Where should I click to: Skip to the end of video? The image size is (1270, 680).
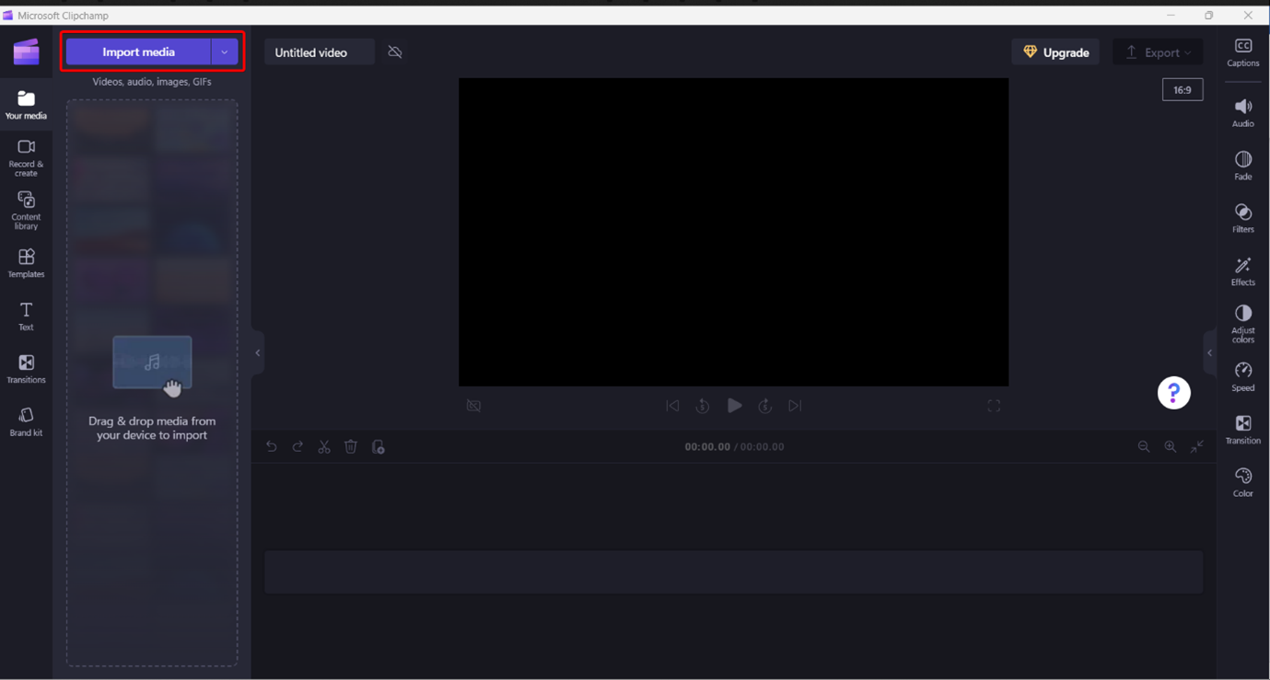pos(795,406)
